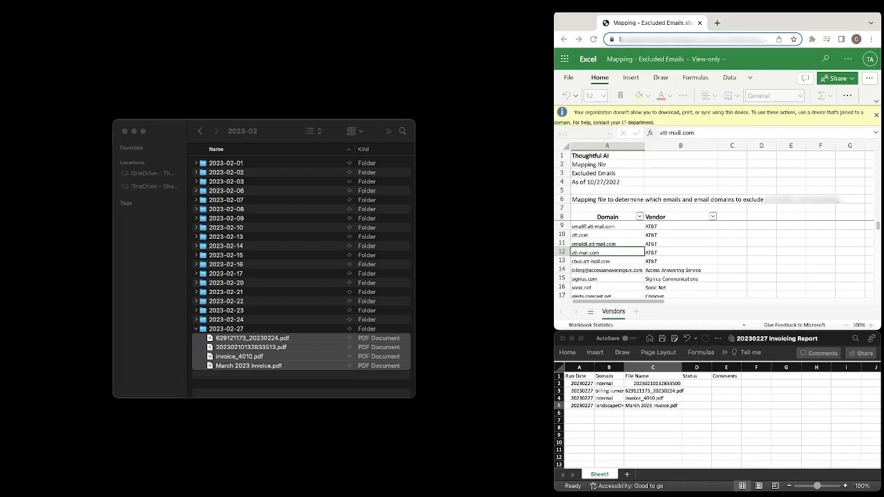Image resolution: width=884 pixels, height=497 pixels.
Task: Click the Home icon in Invoicing Report toolbar
Action: [650, 338]
